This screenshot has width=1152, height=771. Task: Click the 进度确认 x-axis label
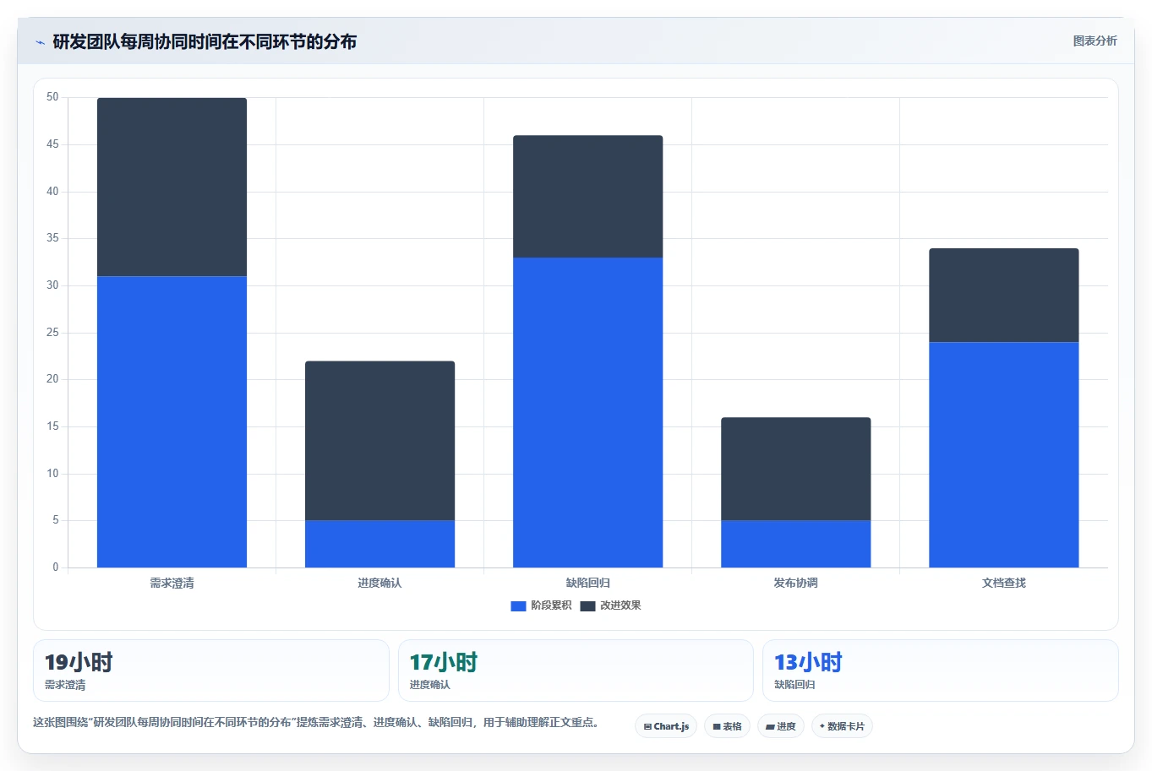[x=379, y=583]
